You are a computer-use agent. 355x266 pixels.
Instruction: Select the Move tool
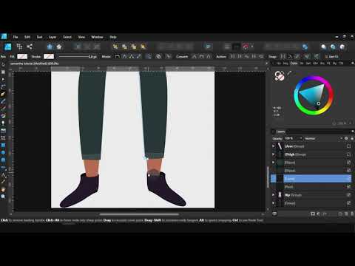[3, 65]
